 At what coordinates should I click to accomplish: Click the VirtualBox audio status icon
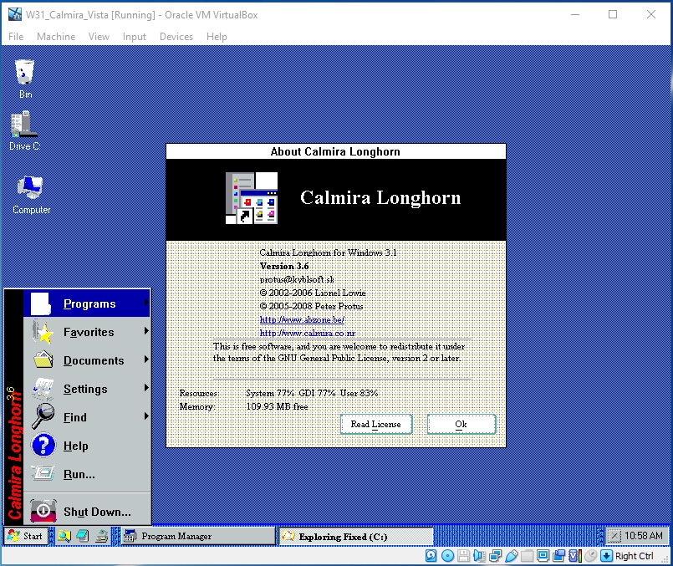479,556
